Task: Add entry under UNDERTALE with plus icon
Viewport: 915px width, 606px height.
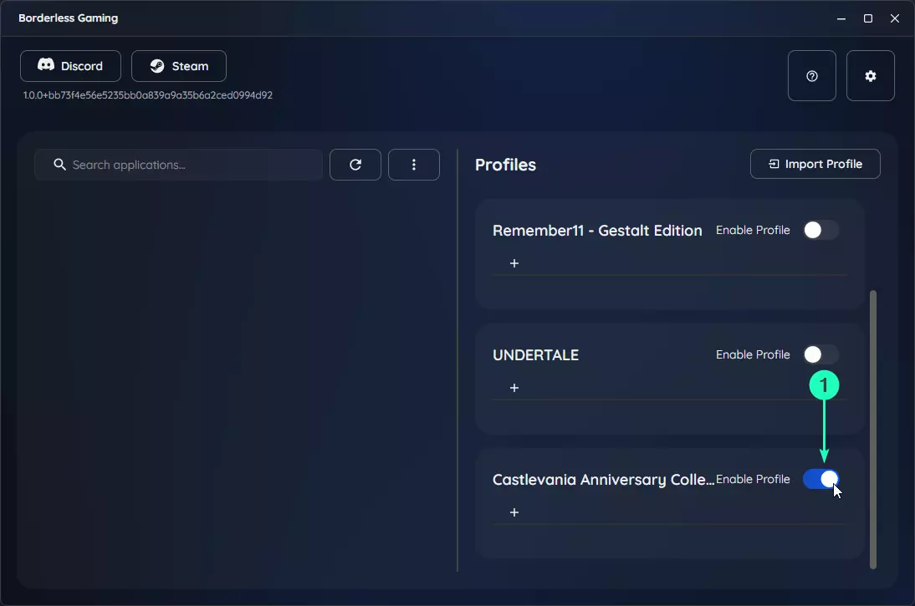Action: tap(514, 388)
